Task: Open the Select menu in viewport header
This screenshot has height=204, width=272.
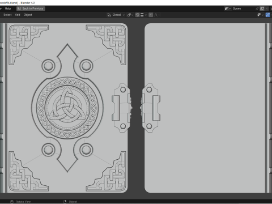Action: click(7, 15)
